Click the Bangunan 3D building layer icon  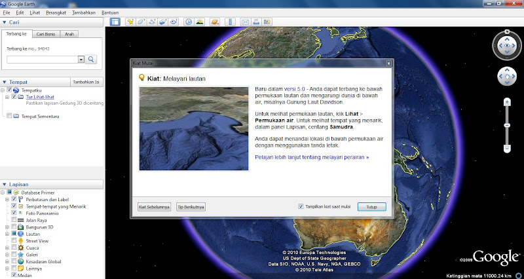tap(21, 227)
